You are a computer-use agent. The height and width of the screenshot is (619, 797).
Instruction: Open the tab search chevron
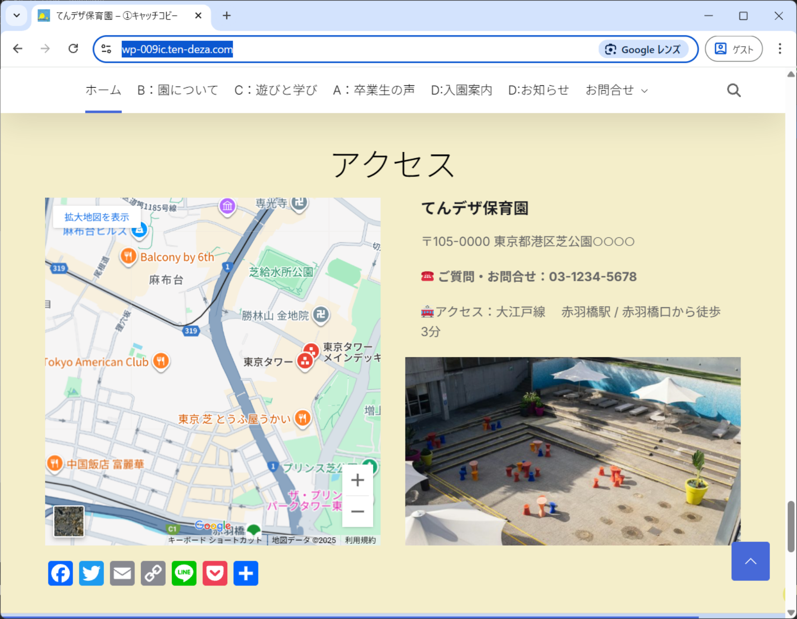pyautogui.click(x=17, y=16)
